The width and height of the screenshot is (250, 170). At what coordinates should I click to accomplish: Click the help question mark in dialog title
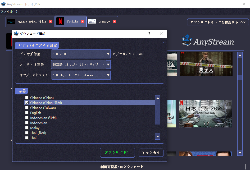(x=149, y=34)
